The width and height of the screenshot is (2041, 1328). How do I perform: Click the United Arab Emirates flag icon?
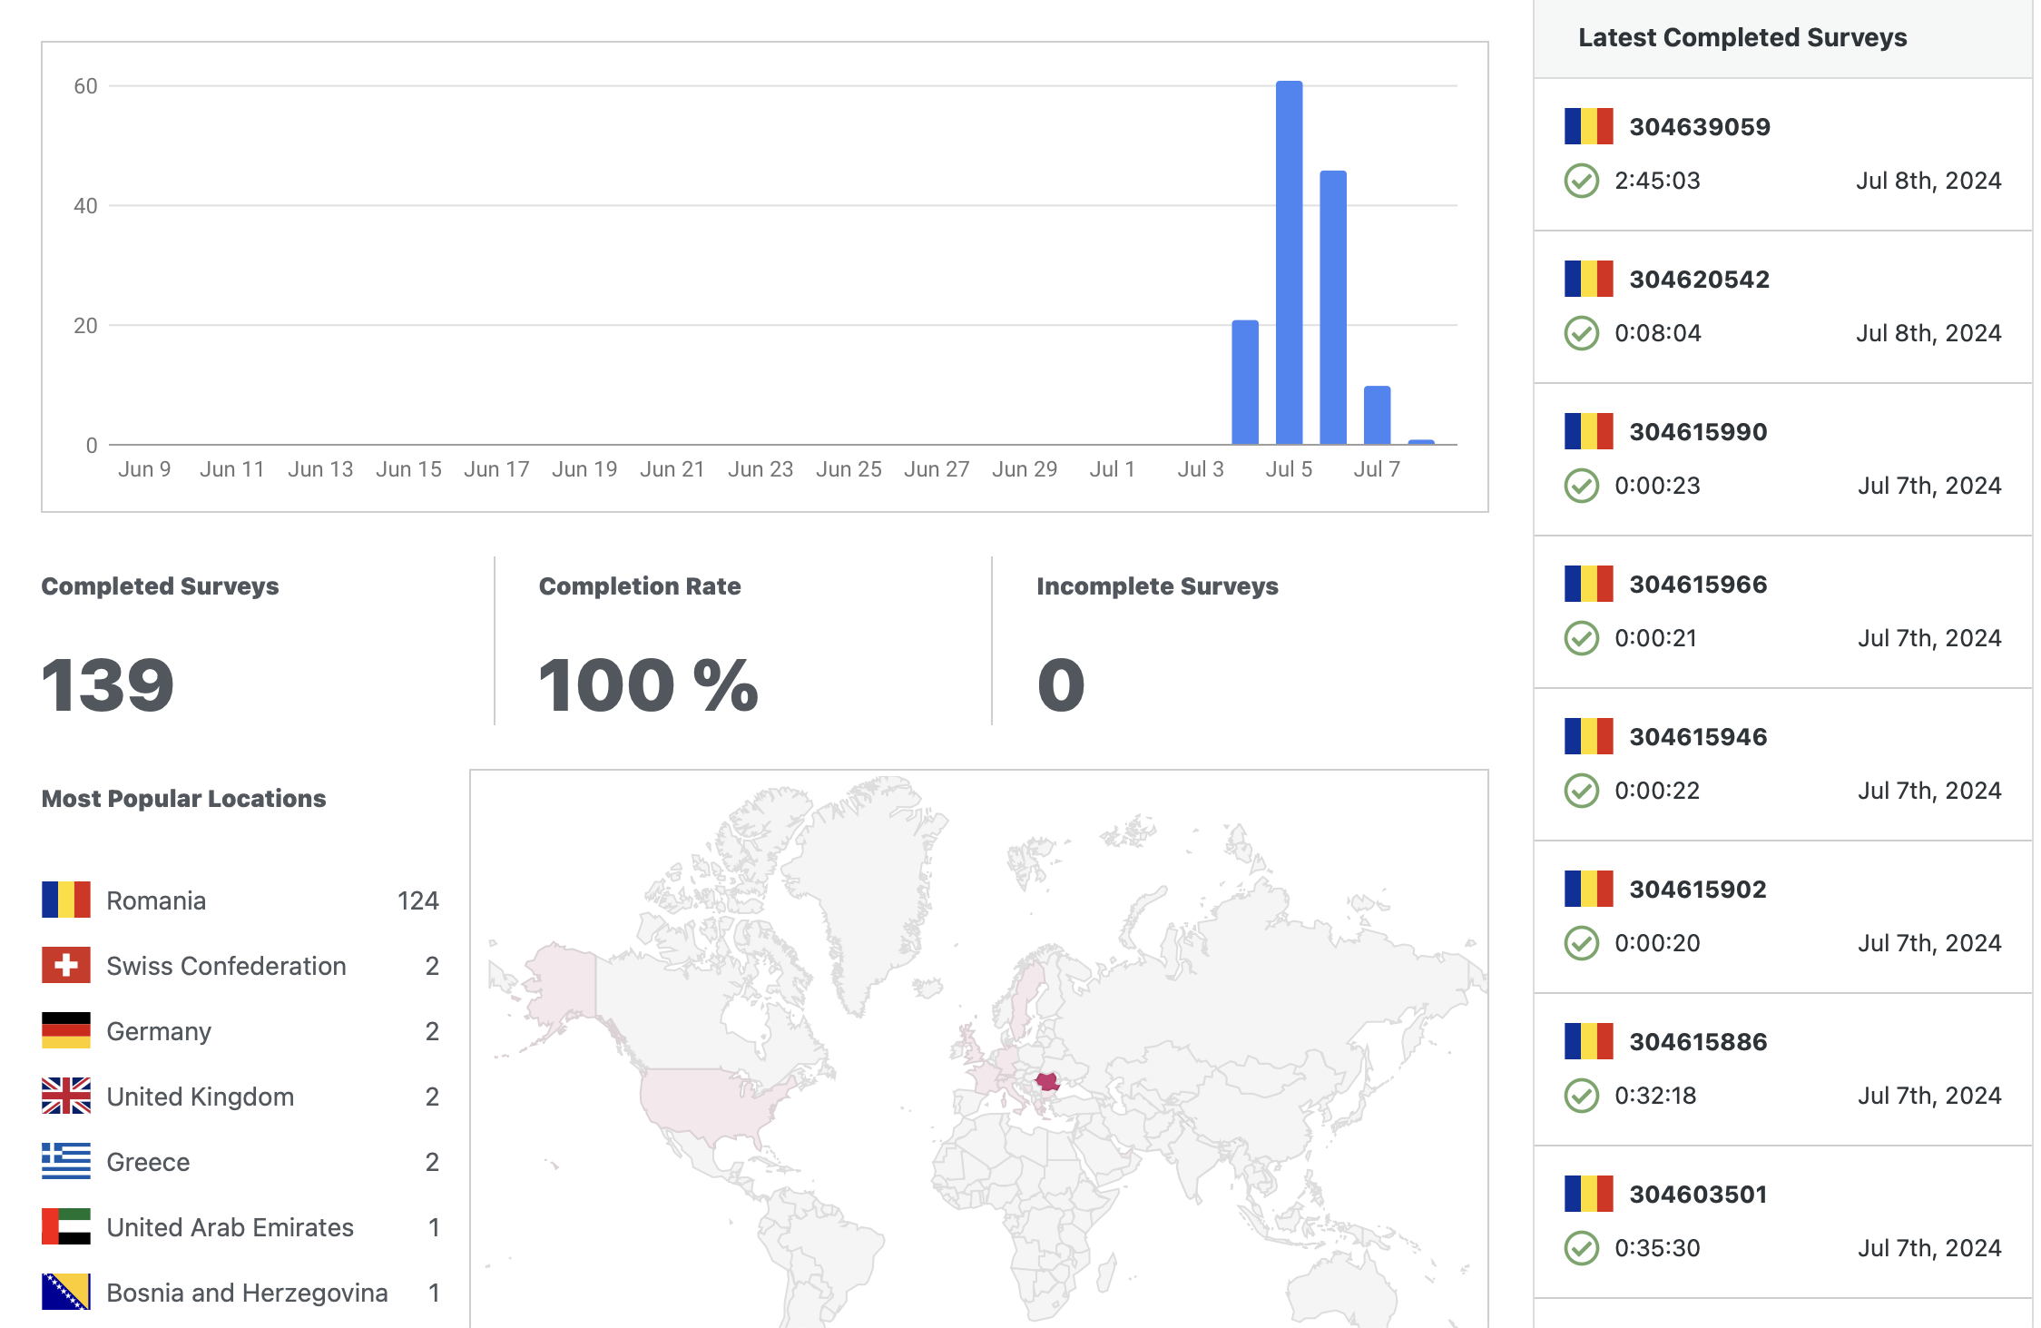click(x=65, y=1226)
